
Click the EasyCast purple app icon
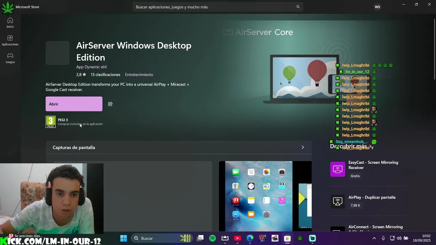(338, 169)
